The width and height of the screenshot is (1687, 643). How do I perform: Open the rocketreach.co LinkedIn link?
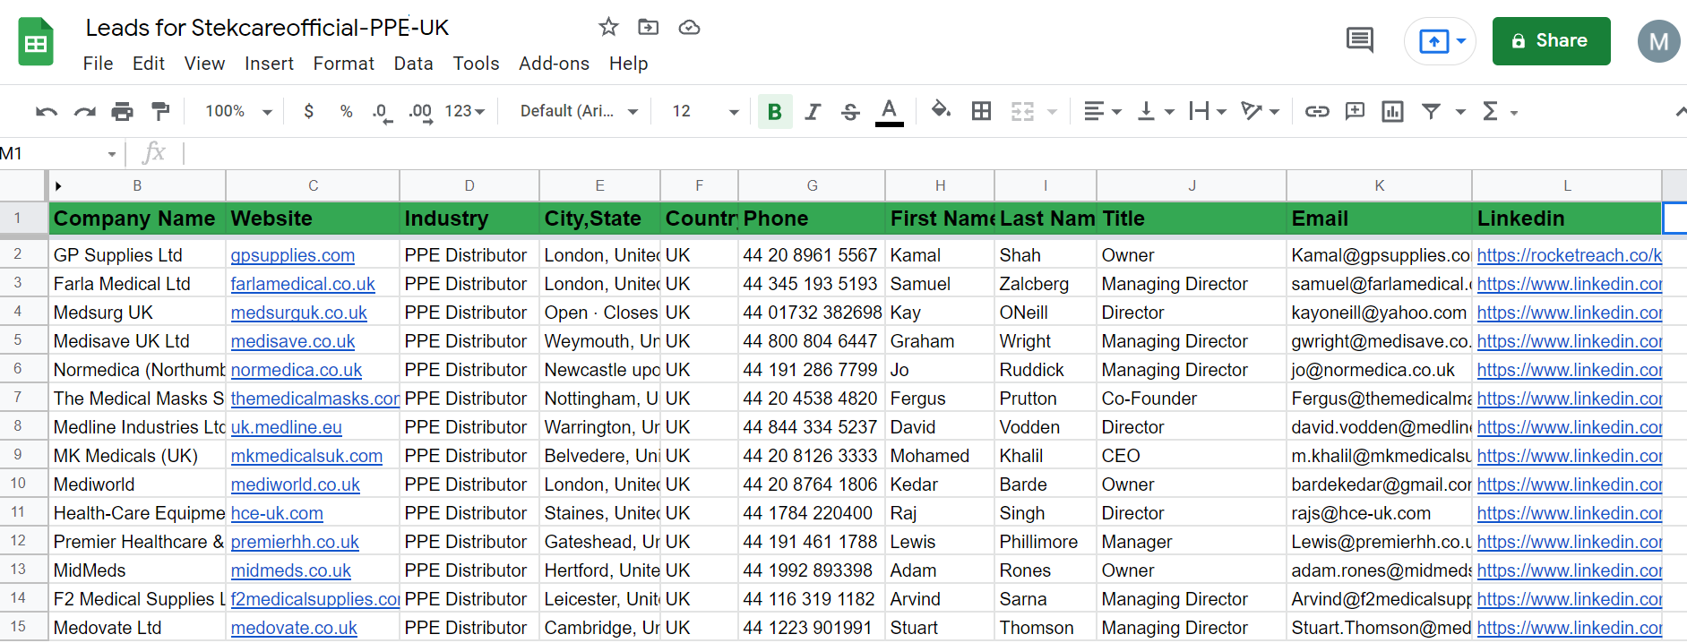[x=1569, y=255]
